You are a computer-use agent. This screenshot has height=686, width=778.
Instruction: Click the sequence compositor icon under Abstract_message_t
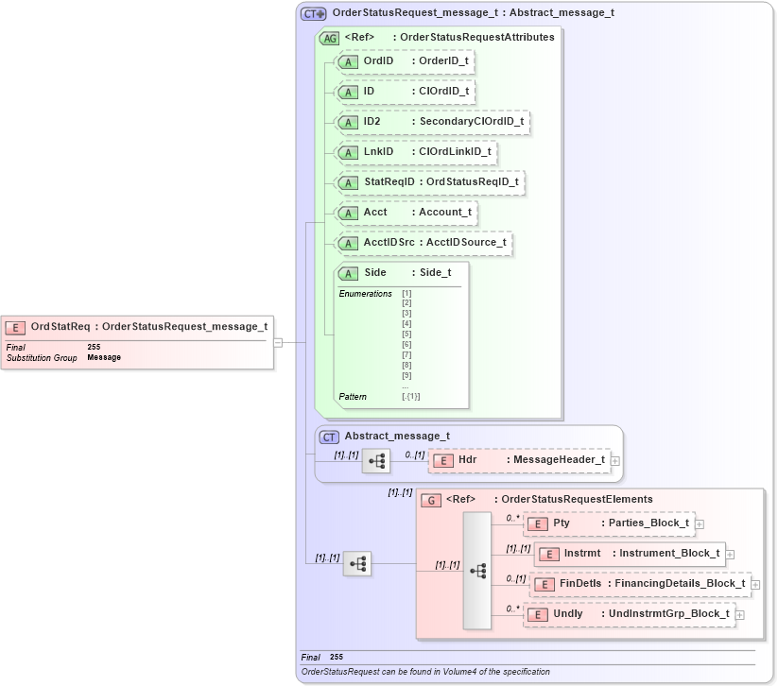pos(376,459)
